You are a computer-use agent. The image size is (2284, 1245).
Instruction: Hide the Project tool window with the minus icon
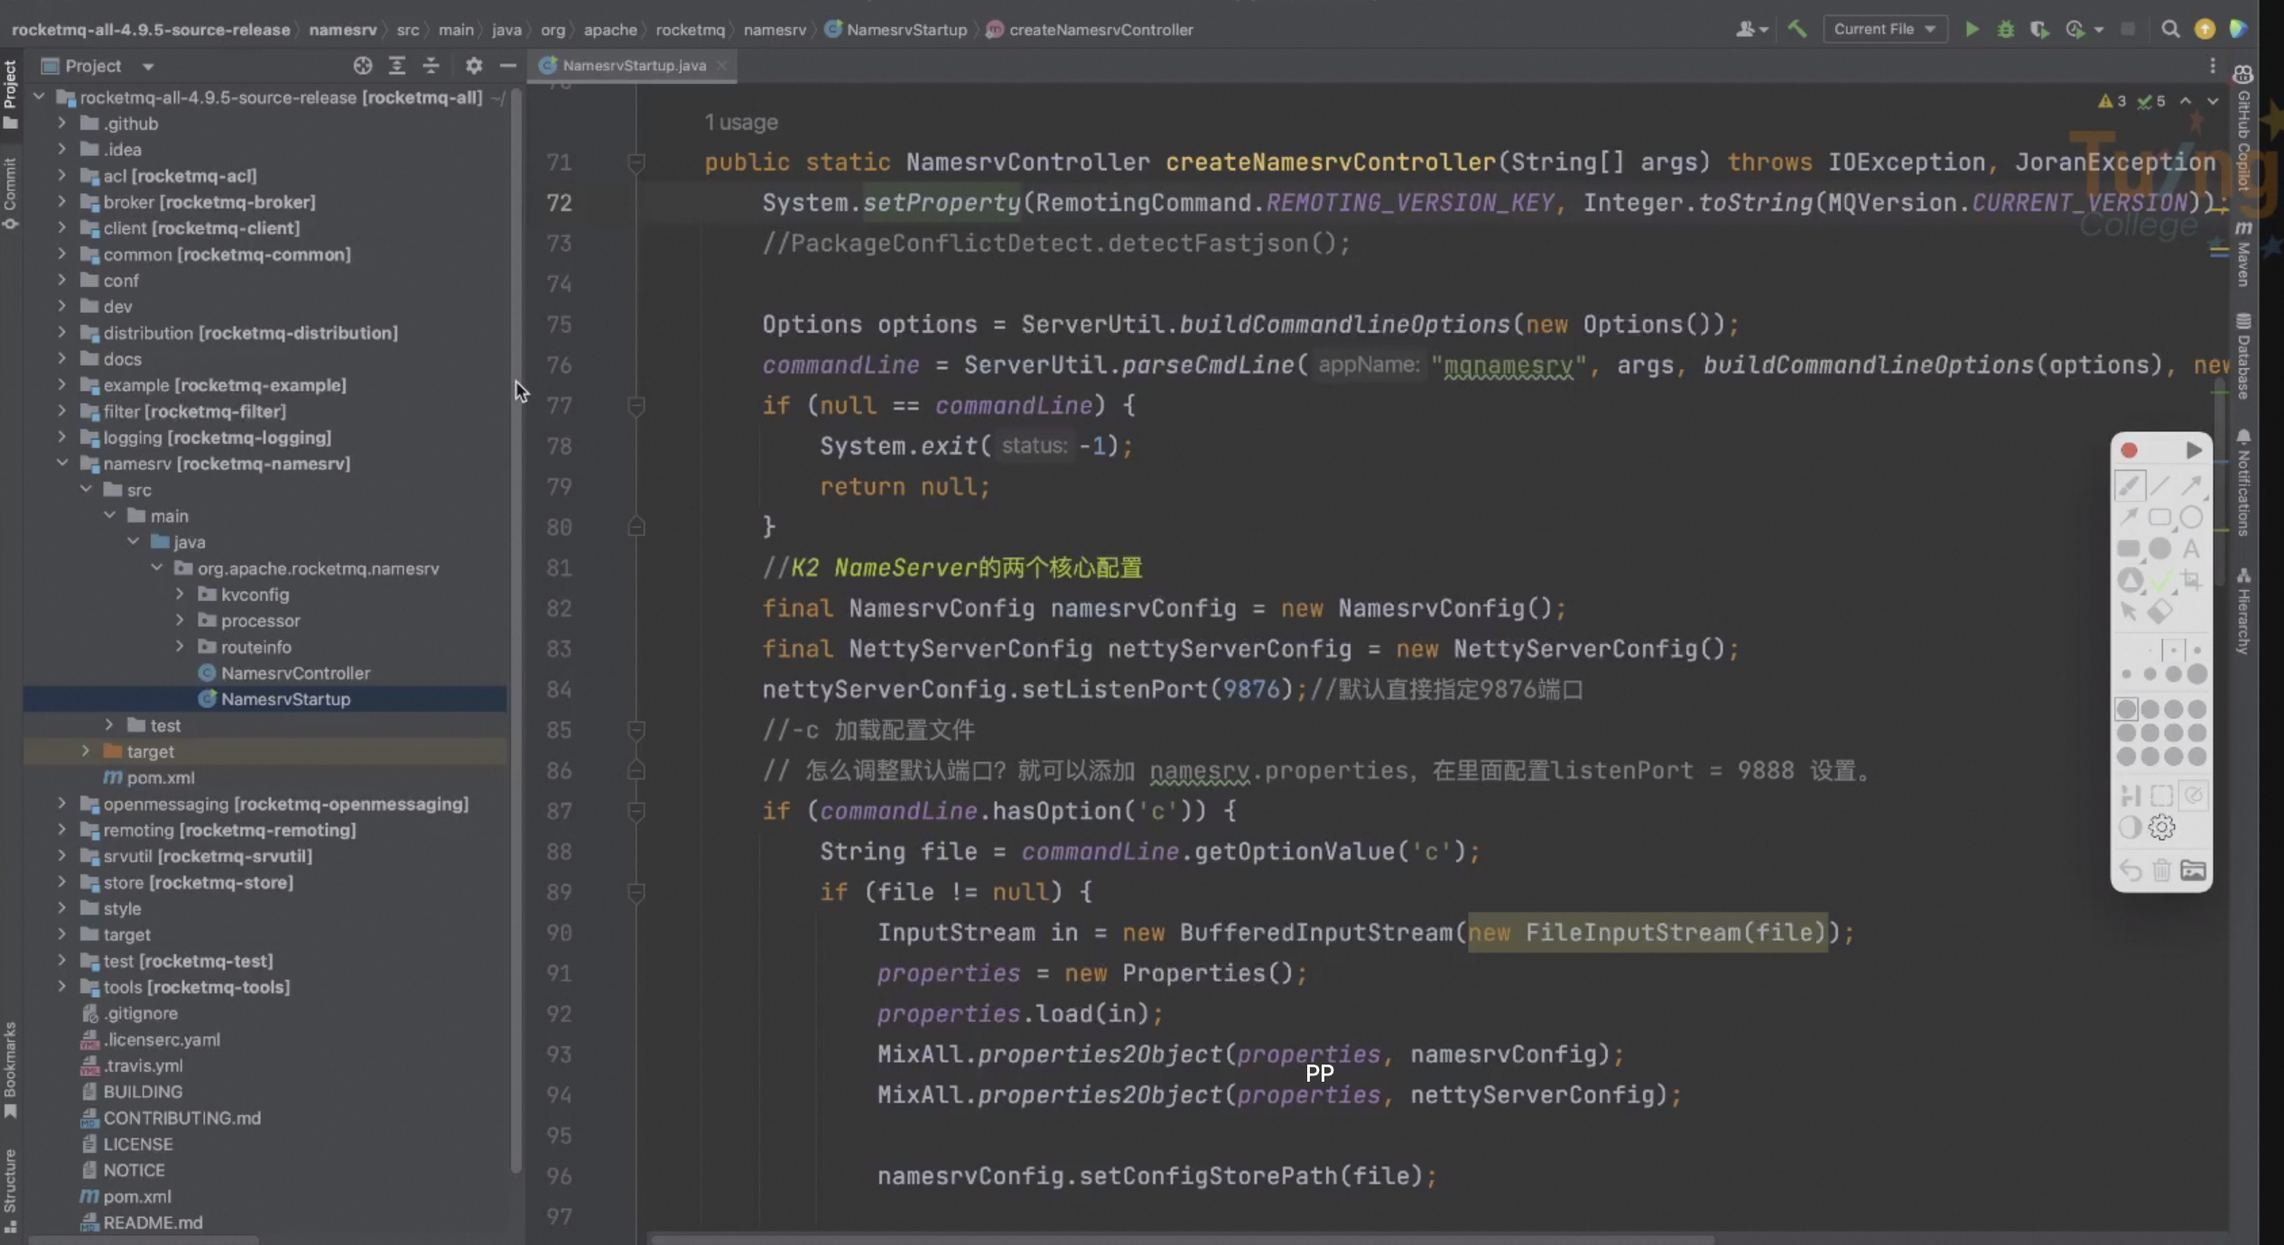507,65
